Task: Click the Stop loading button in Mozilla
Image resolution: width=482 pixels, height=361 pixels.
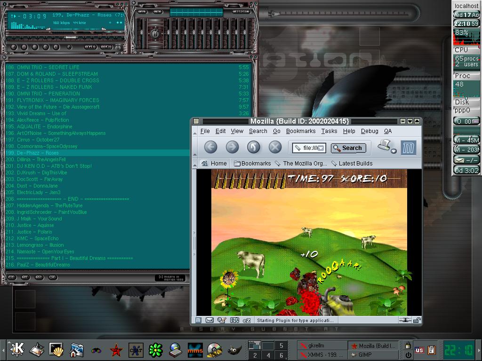Action: 275,147
